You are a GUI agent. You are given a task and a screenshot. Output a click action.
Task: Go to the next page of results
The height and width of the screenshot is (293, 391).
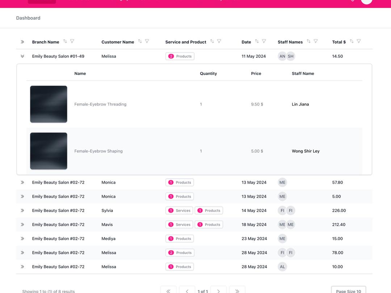[x=218, y=290]
